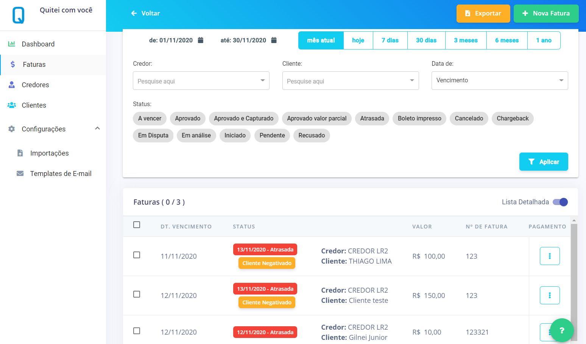This screenshot has width=586, height=344.
Task: Click the DT. VENCIMENTO column header
Action: (x=186, y=227)
